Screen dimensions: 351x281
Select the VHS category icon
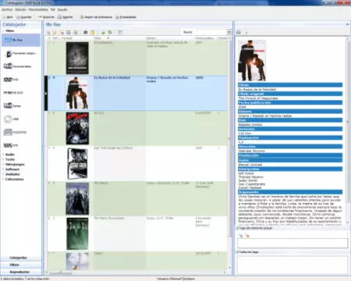click(x=8, y=145)
